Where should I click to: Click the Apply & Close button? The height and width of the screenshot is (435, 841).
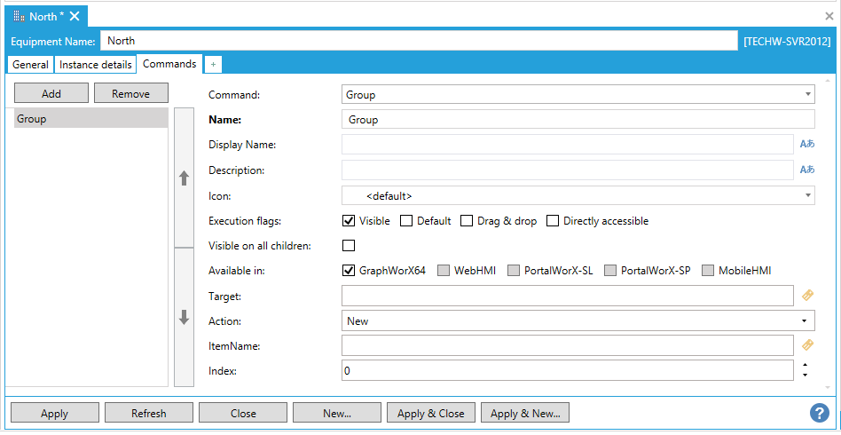tap(430, 413)
